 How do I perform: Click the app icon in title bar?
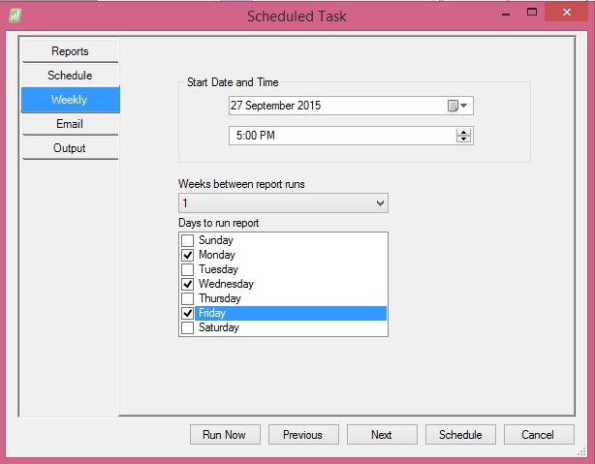(x=16, y=15)
